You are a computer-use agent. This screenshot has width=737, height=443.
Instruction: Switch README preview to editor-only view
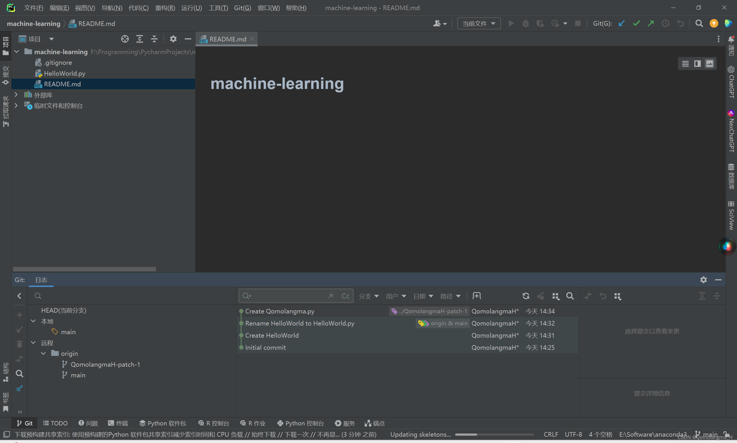point(685,63)
